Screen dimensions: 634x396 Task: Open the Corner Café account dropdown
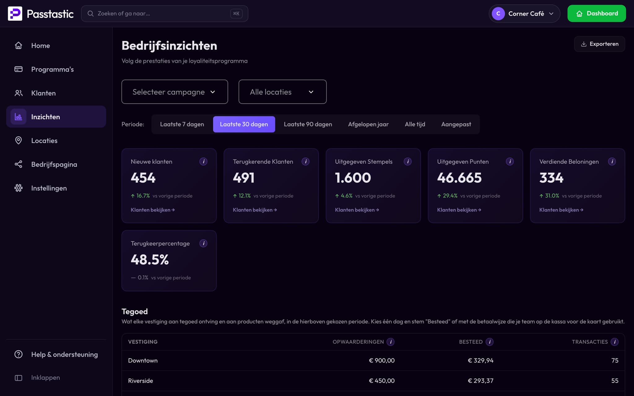pos(524,14)
